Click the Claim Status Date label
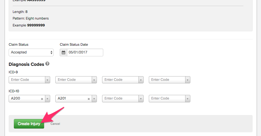The image size is (261, 136). [x=74, y=45]
